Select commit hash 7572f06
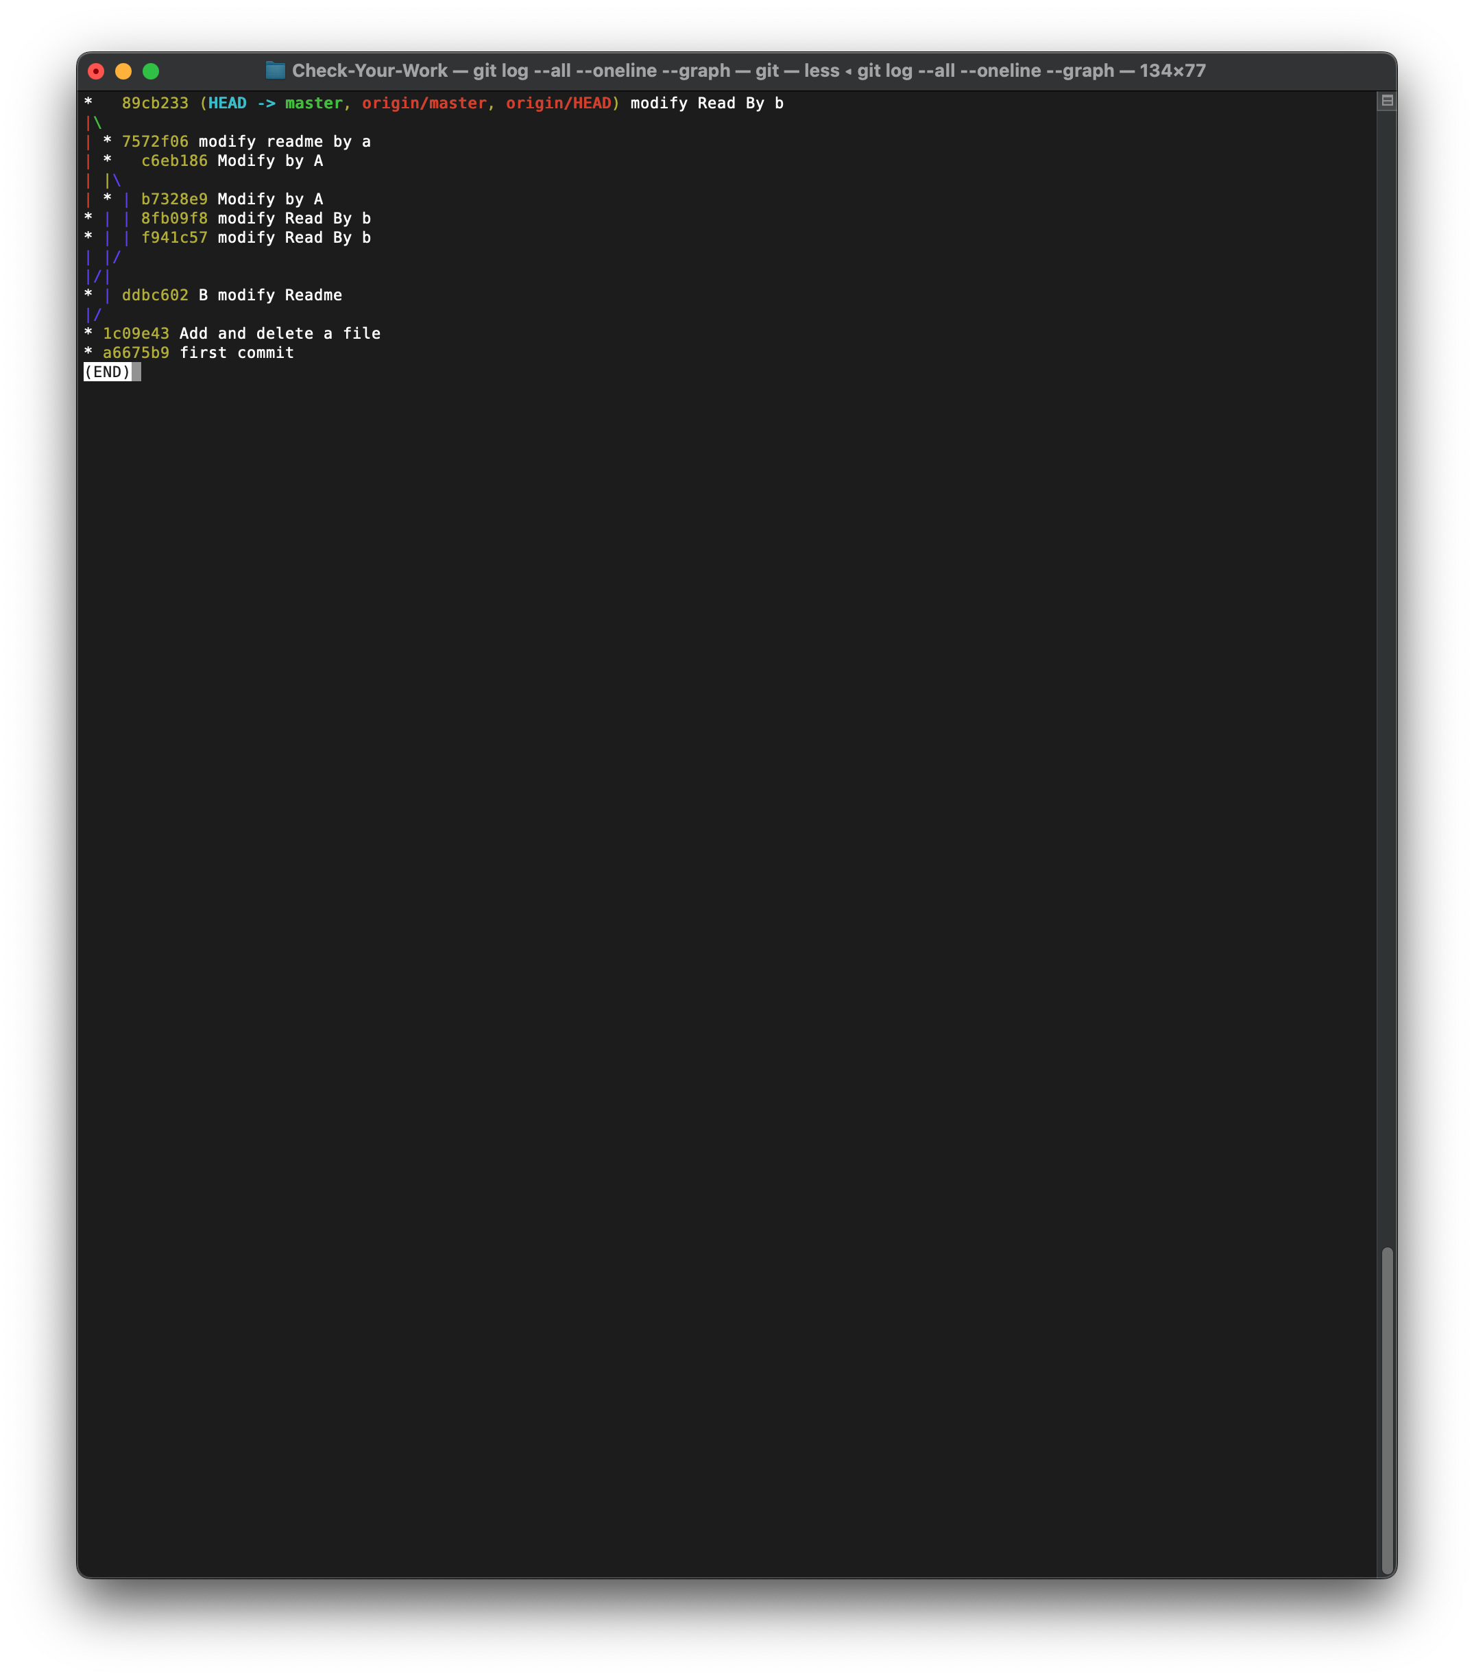The width and height of the screenshot is (1474, 1680). [156, 142]
